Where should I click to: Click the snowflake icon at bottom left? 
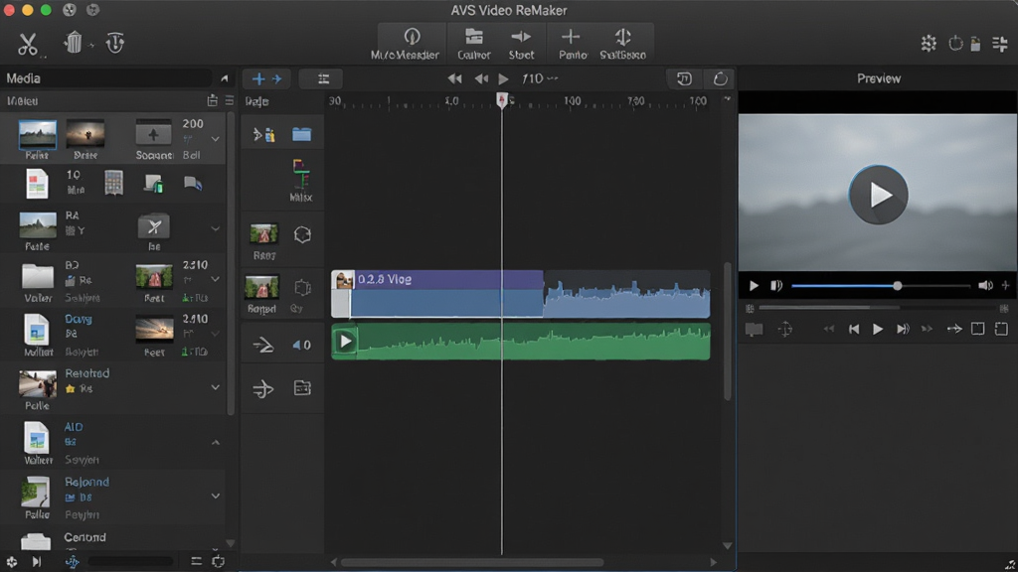12,562
